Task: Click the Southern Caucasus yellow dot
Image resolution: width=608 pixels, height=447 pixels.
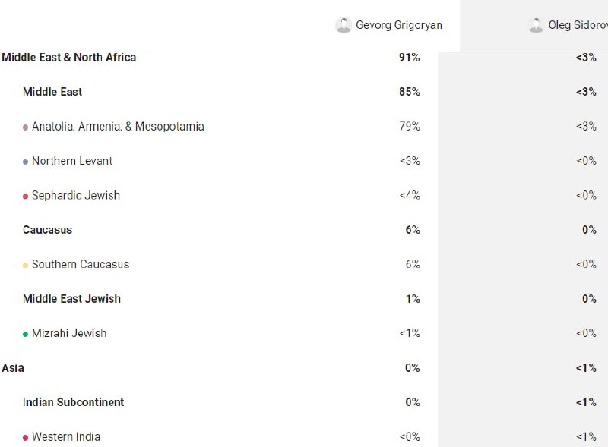Action: coord(25,266)
